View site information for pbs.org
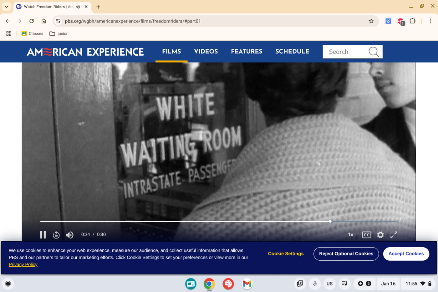Image resolution: width=438 pixels, height=292 pixels. [58, 21]
